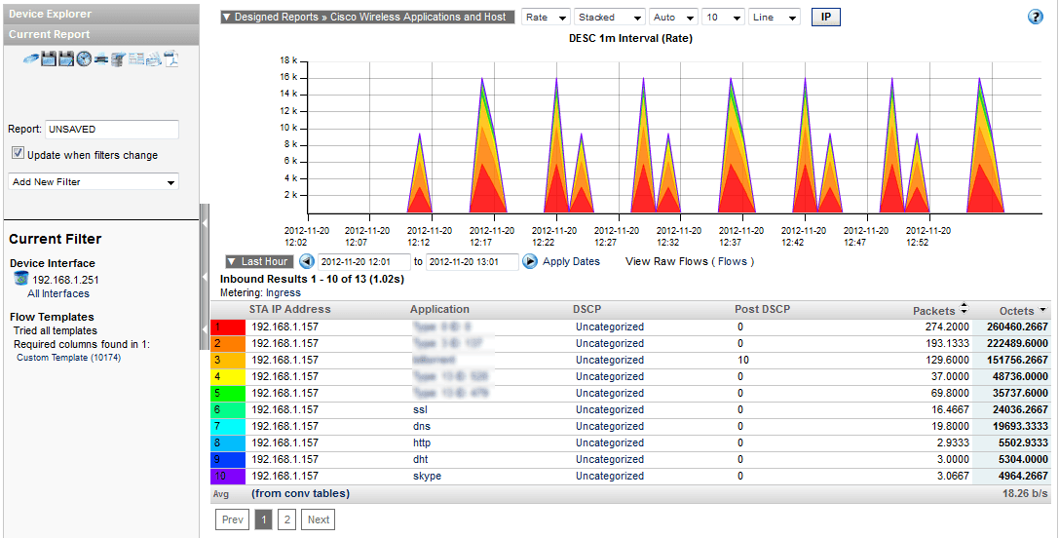1059x538 pixels.
Task: Click the eraser clear report icon
Action: pyautogui.click(x=31, y=58)
